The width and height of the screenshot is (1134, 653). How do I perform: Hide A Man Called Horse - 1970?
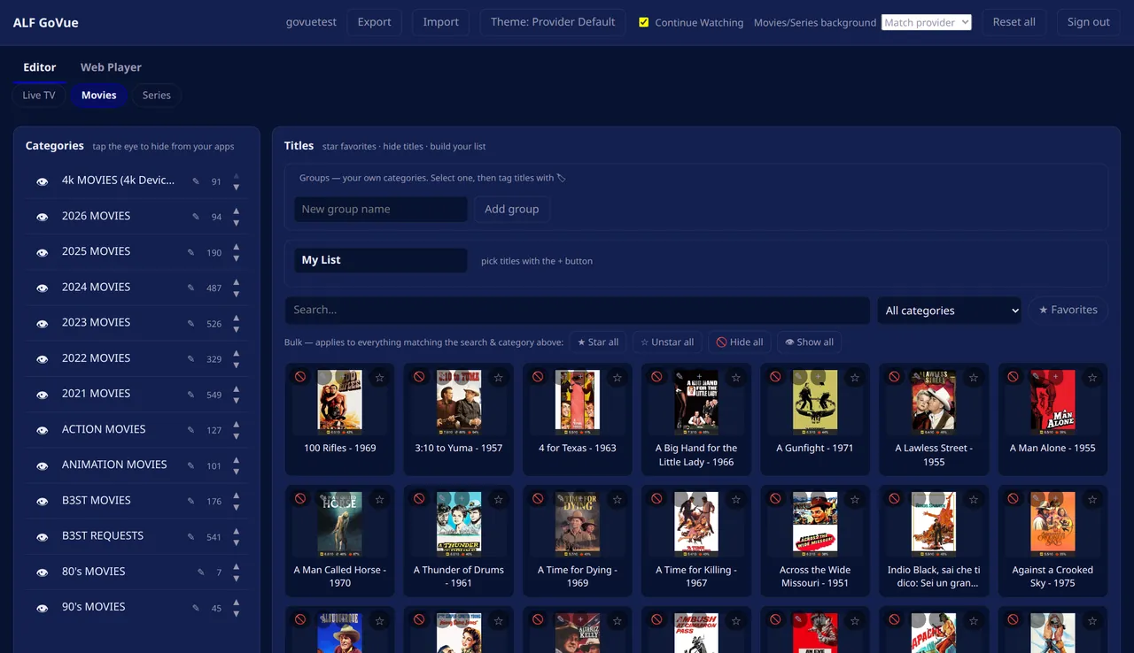click(x=300, y=499)
